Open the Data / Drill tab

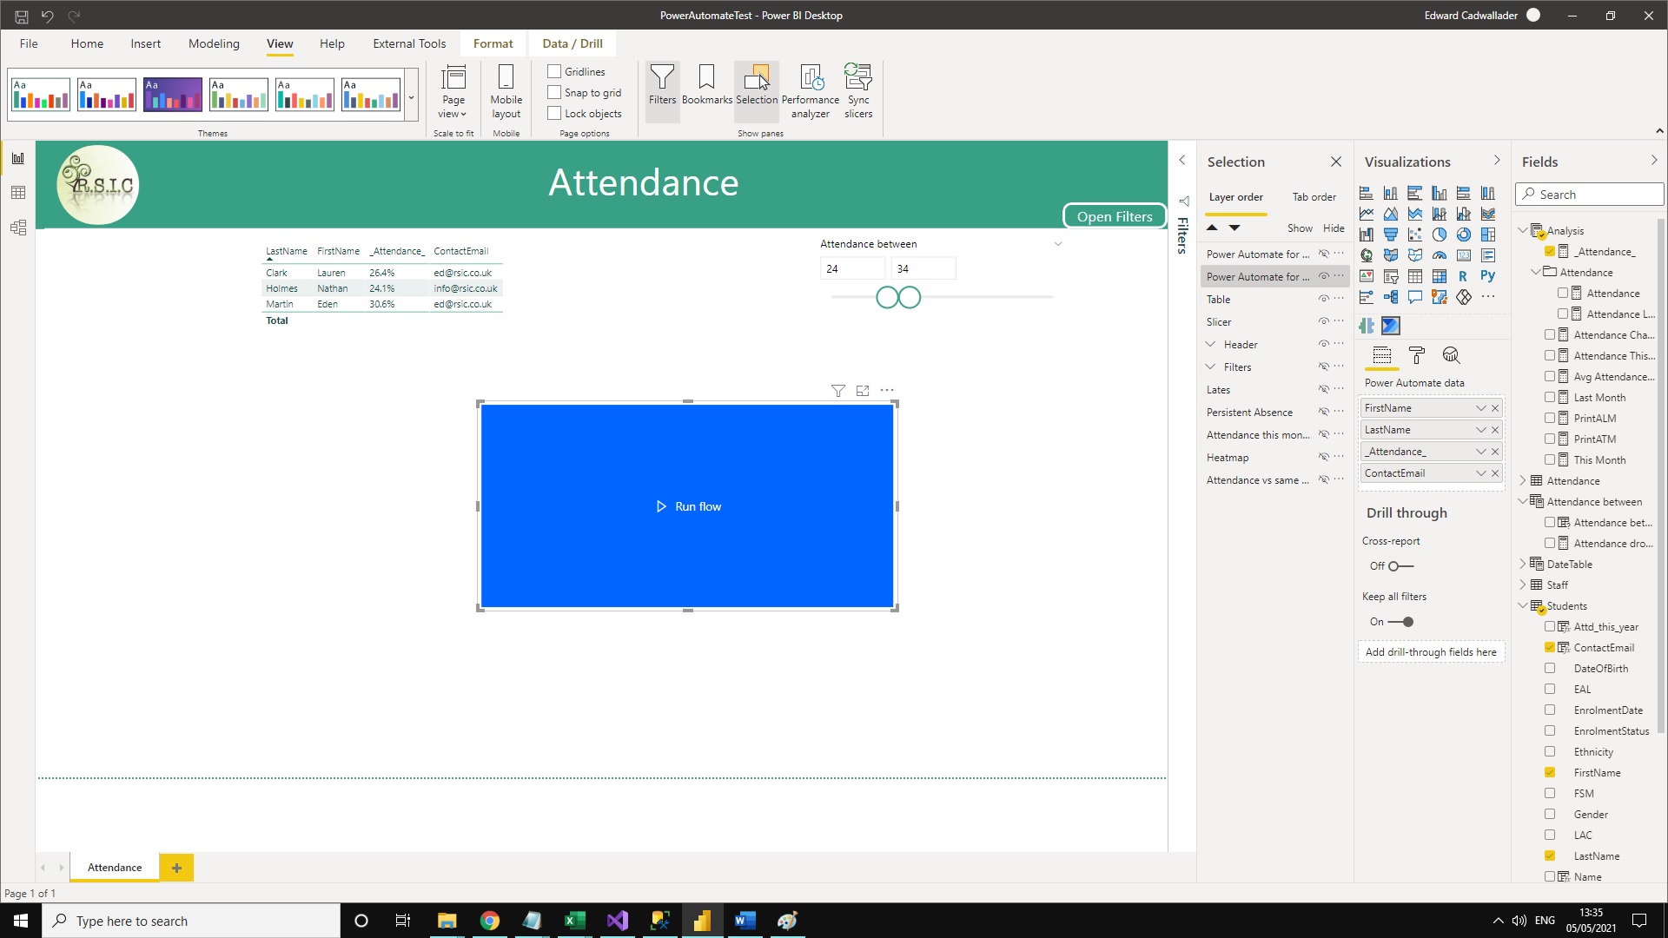573,43
